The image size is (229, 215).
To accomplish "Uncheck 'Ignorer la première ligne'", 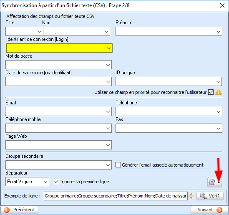I will 56,182.
